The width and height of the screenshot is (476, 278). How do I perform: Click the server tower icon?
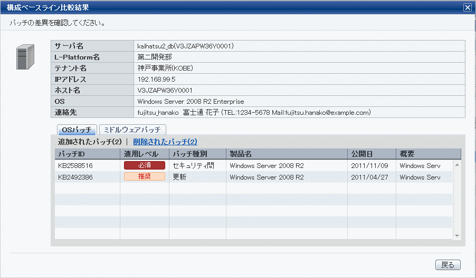point(25,57)
